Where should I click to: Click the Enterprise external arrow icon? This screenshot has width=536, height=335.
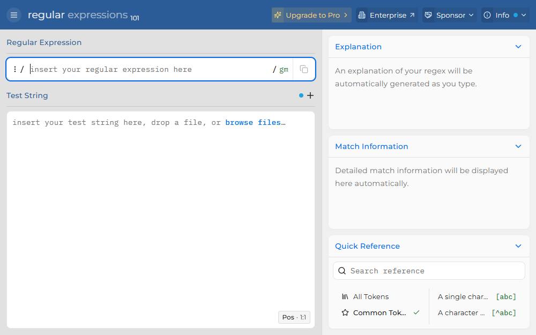coord(412,15)
